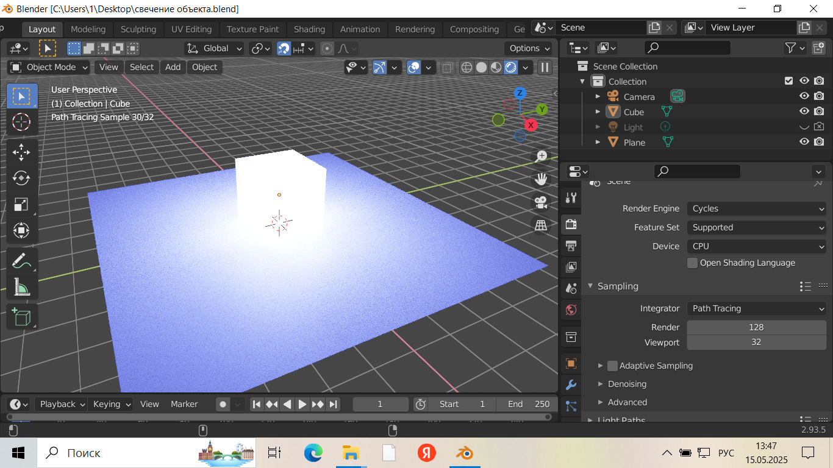Activate the Annotate pencil tool
The width and height of the screenshot is (833, 468).
coord(21,260)
